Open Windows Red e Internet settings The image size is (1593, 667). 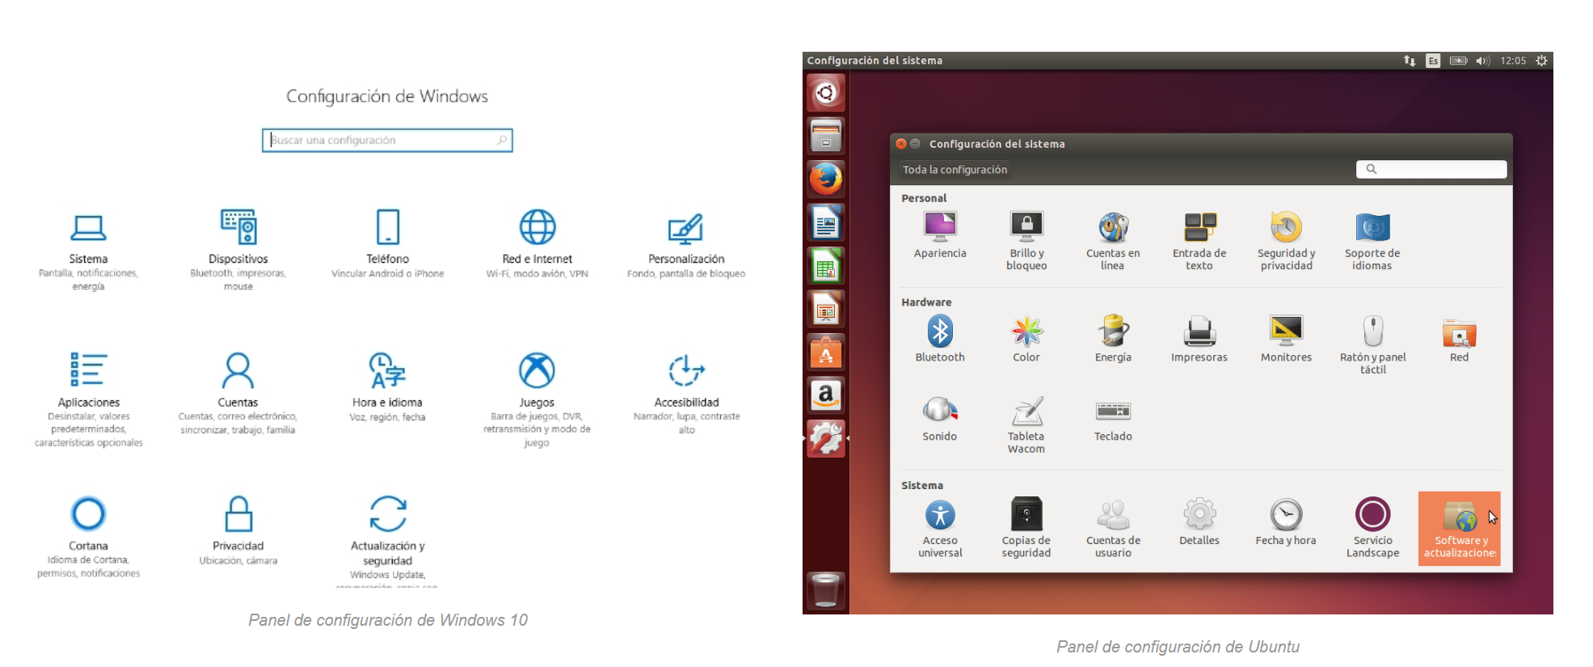coord(537,228)
